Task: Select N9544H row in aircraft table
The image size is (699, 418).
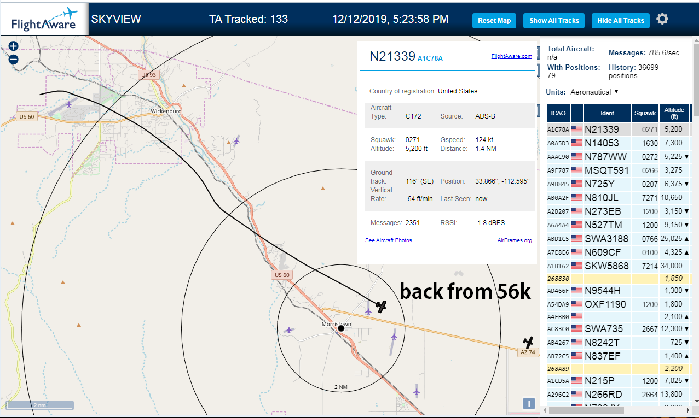Action: point(619,291)
